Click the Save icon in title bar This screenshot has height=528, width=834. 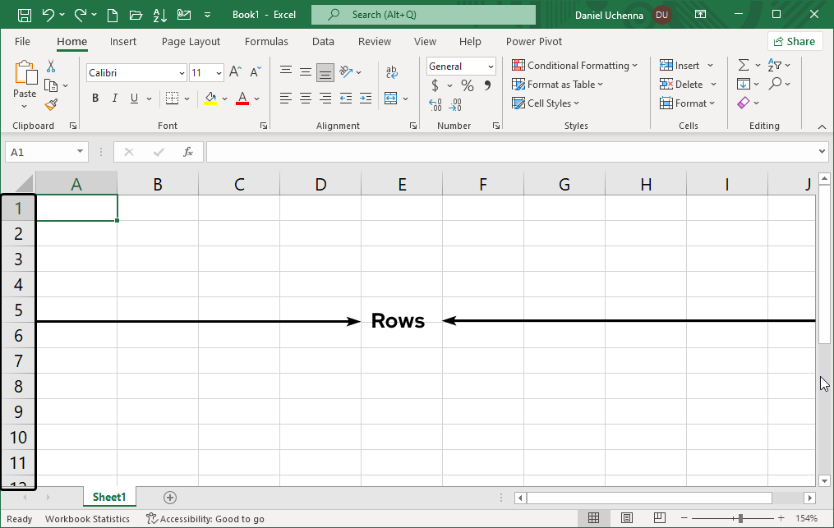coord(25,15)
